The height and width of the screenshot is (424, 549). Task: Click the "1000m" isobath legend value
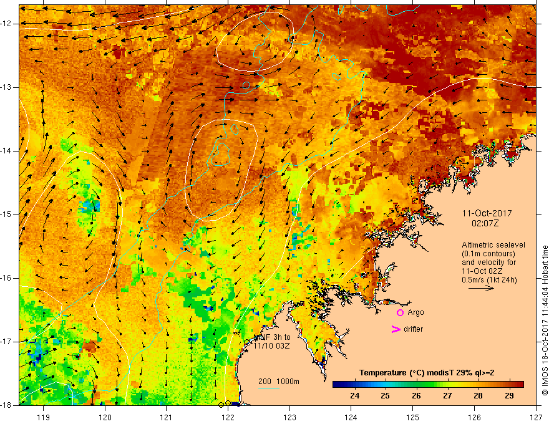point(287,382)
